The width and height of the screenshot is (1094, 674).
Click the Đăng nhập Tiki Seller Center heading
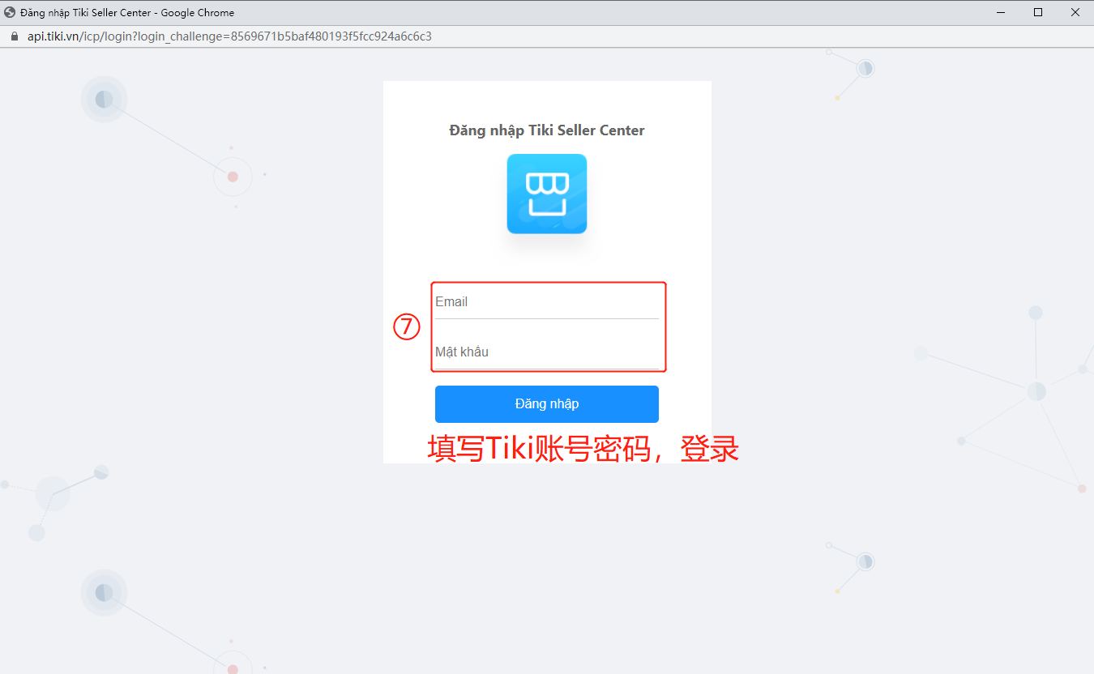tap(547, 130)
